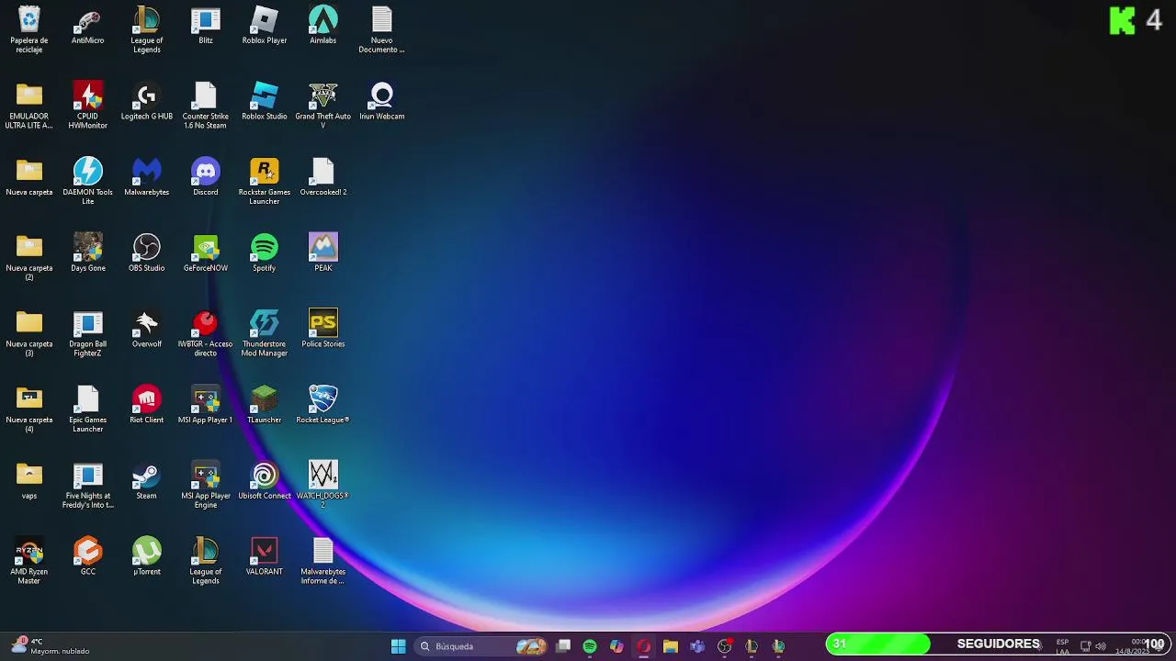Select the AntiMicro desktop shortcut
Screen dimensions: 1176x661
tap(88, 26)
